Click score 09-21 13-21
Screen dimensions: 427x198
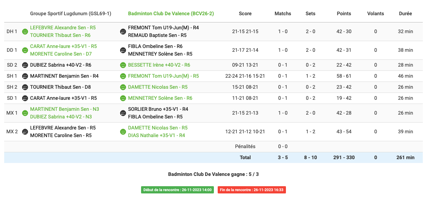[245, 65]
